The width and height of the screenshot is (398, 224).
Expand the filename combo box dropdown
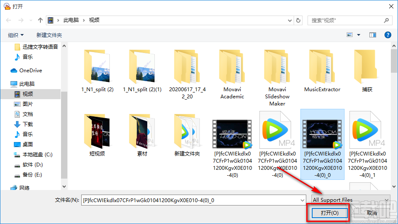click(302, 200)
